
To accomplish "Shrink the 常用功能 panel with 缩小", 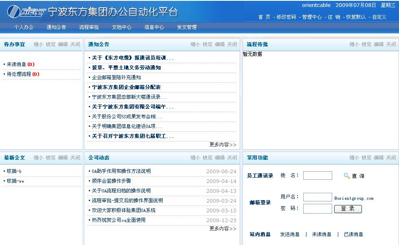I will (x=354, y=158).
